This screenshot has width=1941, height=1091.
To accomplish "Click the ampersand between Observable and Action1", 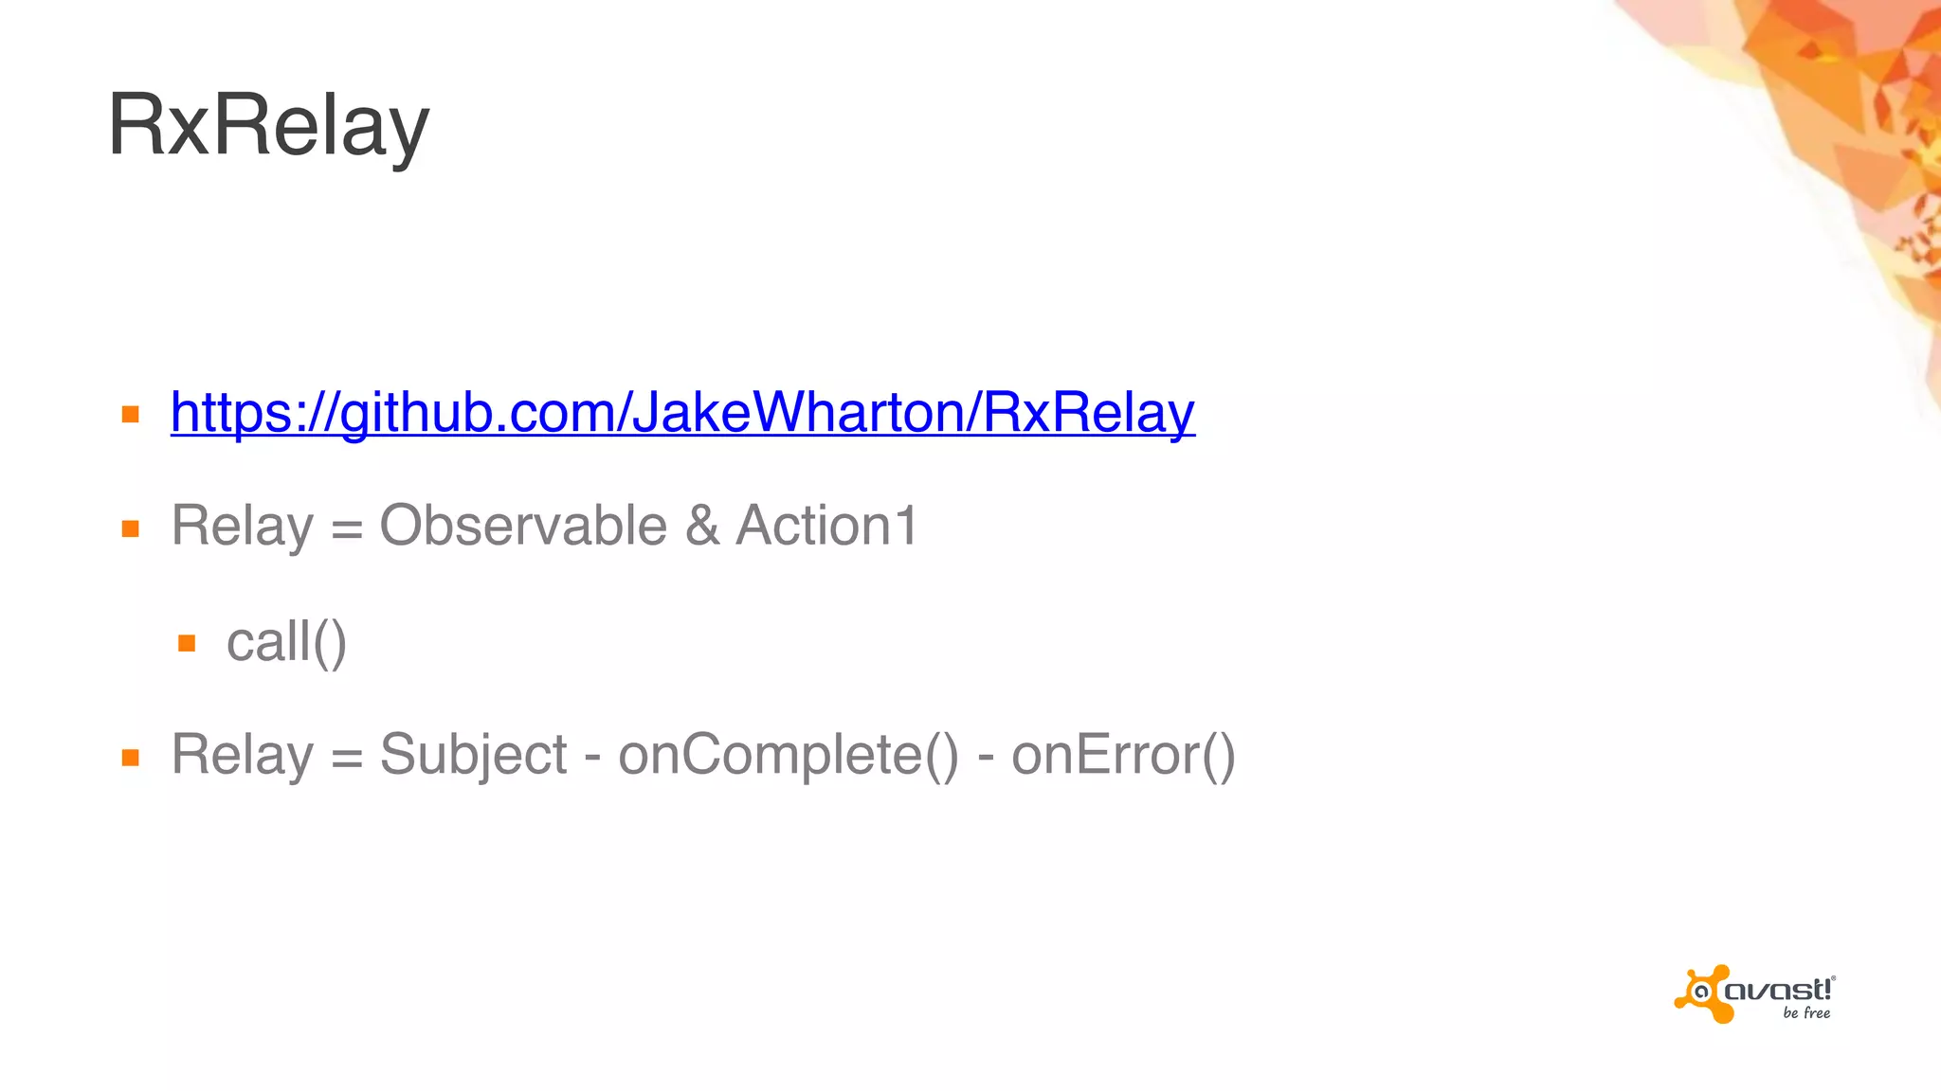I will point(701,526).
